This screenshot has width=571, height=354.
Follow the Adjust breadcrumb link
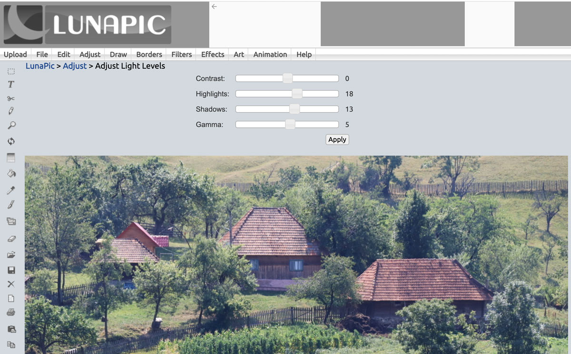point(75,66)
